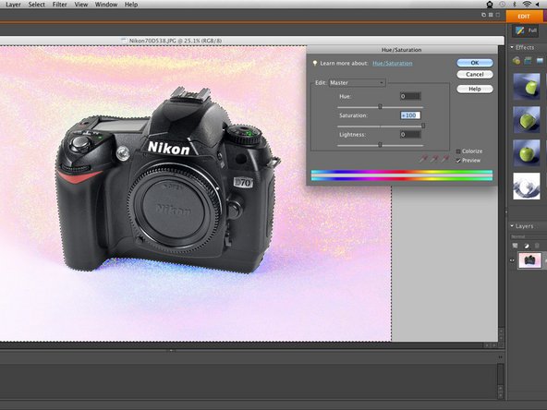The image size is (547, 410).
Task: Click the head-shaped status icon beside Time Machine
Action: 490,5
